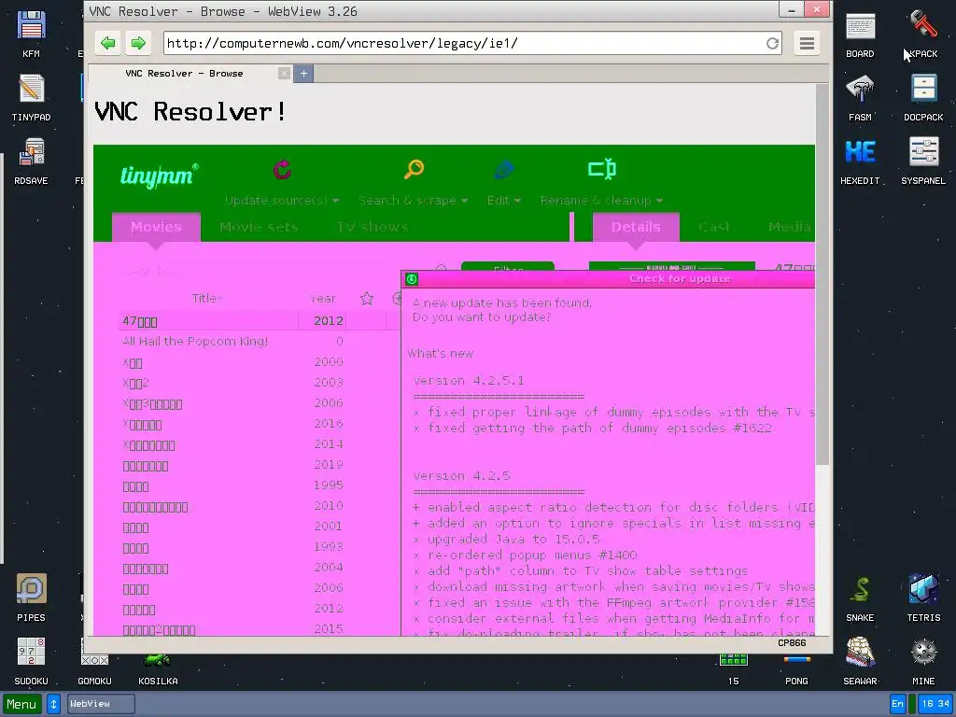Open the FASM assembler icon
Screen dimensions: 956x717
tap(860, 97)
